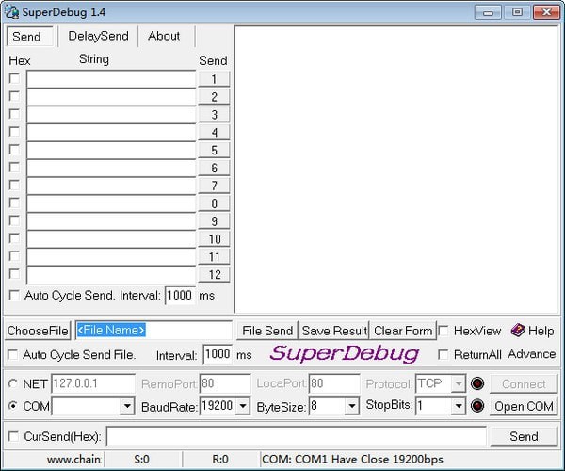Click the R:0 received counter in status bar
The image size is (565, 471).
tap(220, 459)
